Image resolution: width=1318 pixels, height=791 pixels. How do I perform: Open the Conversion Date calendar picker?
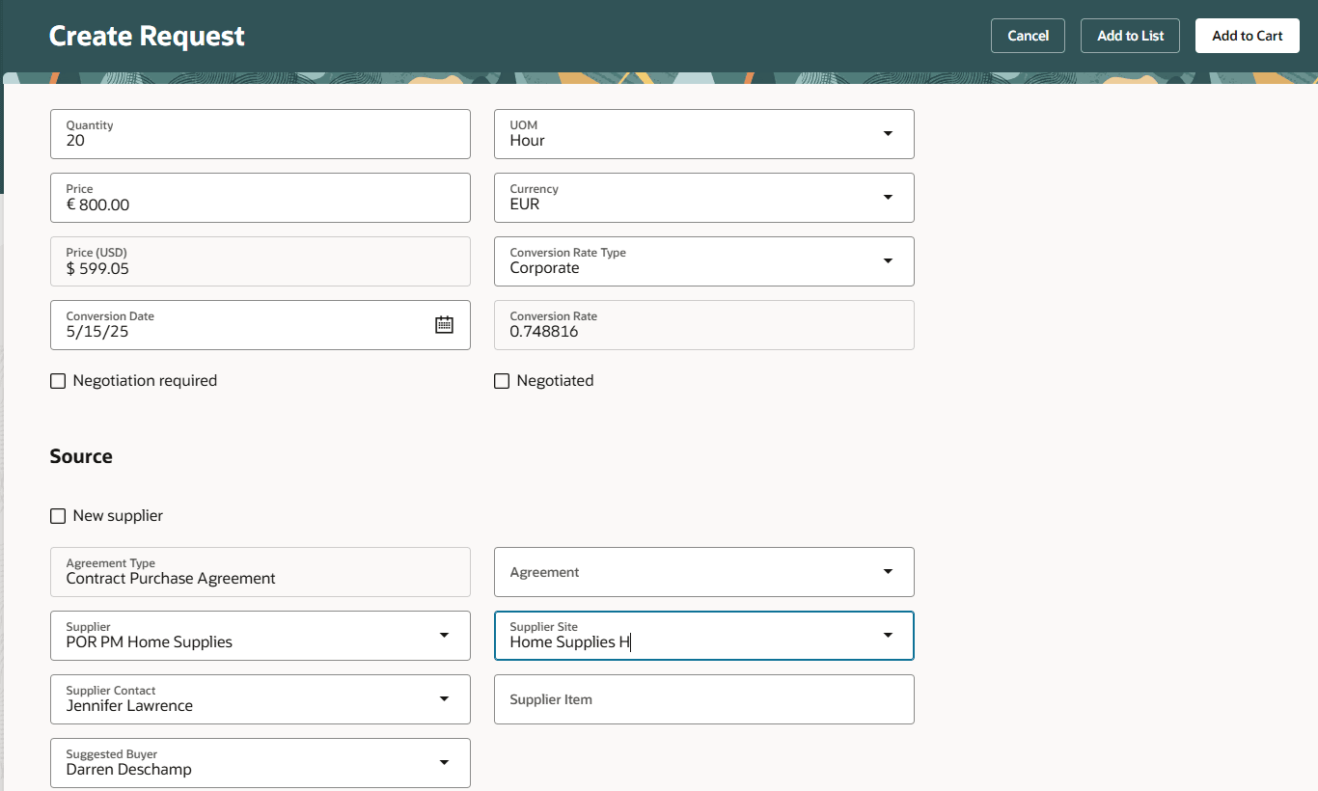[x=444, y=325]
